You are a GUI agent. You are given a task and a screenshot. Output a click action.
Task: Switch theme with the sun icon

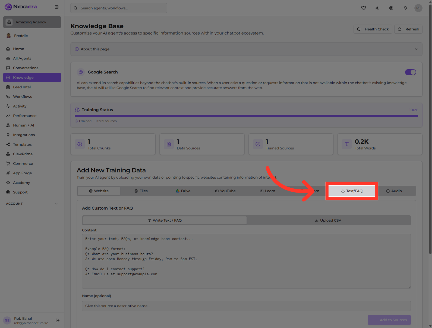[x=377, y=8]
